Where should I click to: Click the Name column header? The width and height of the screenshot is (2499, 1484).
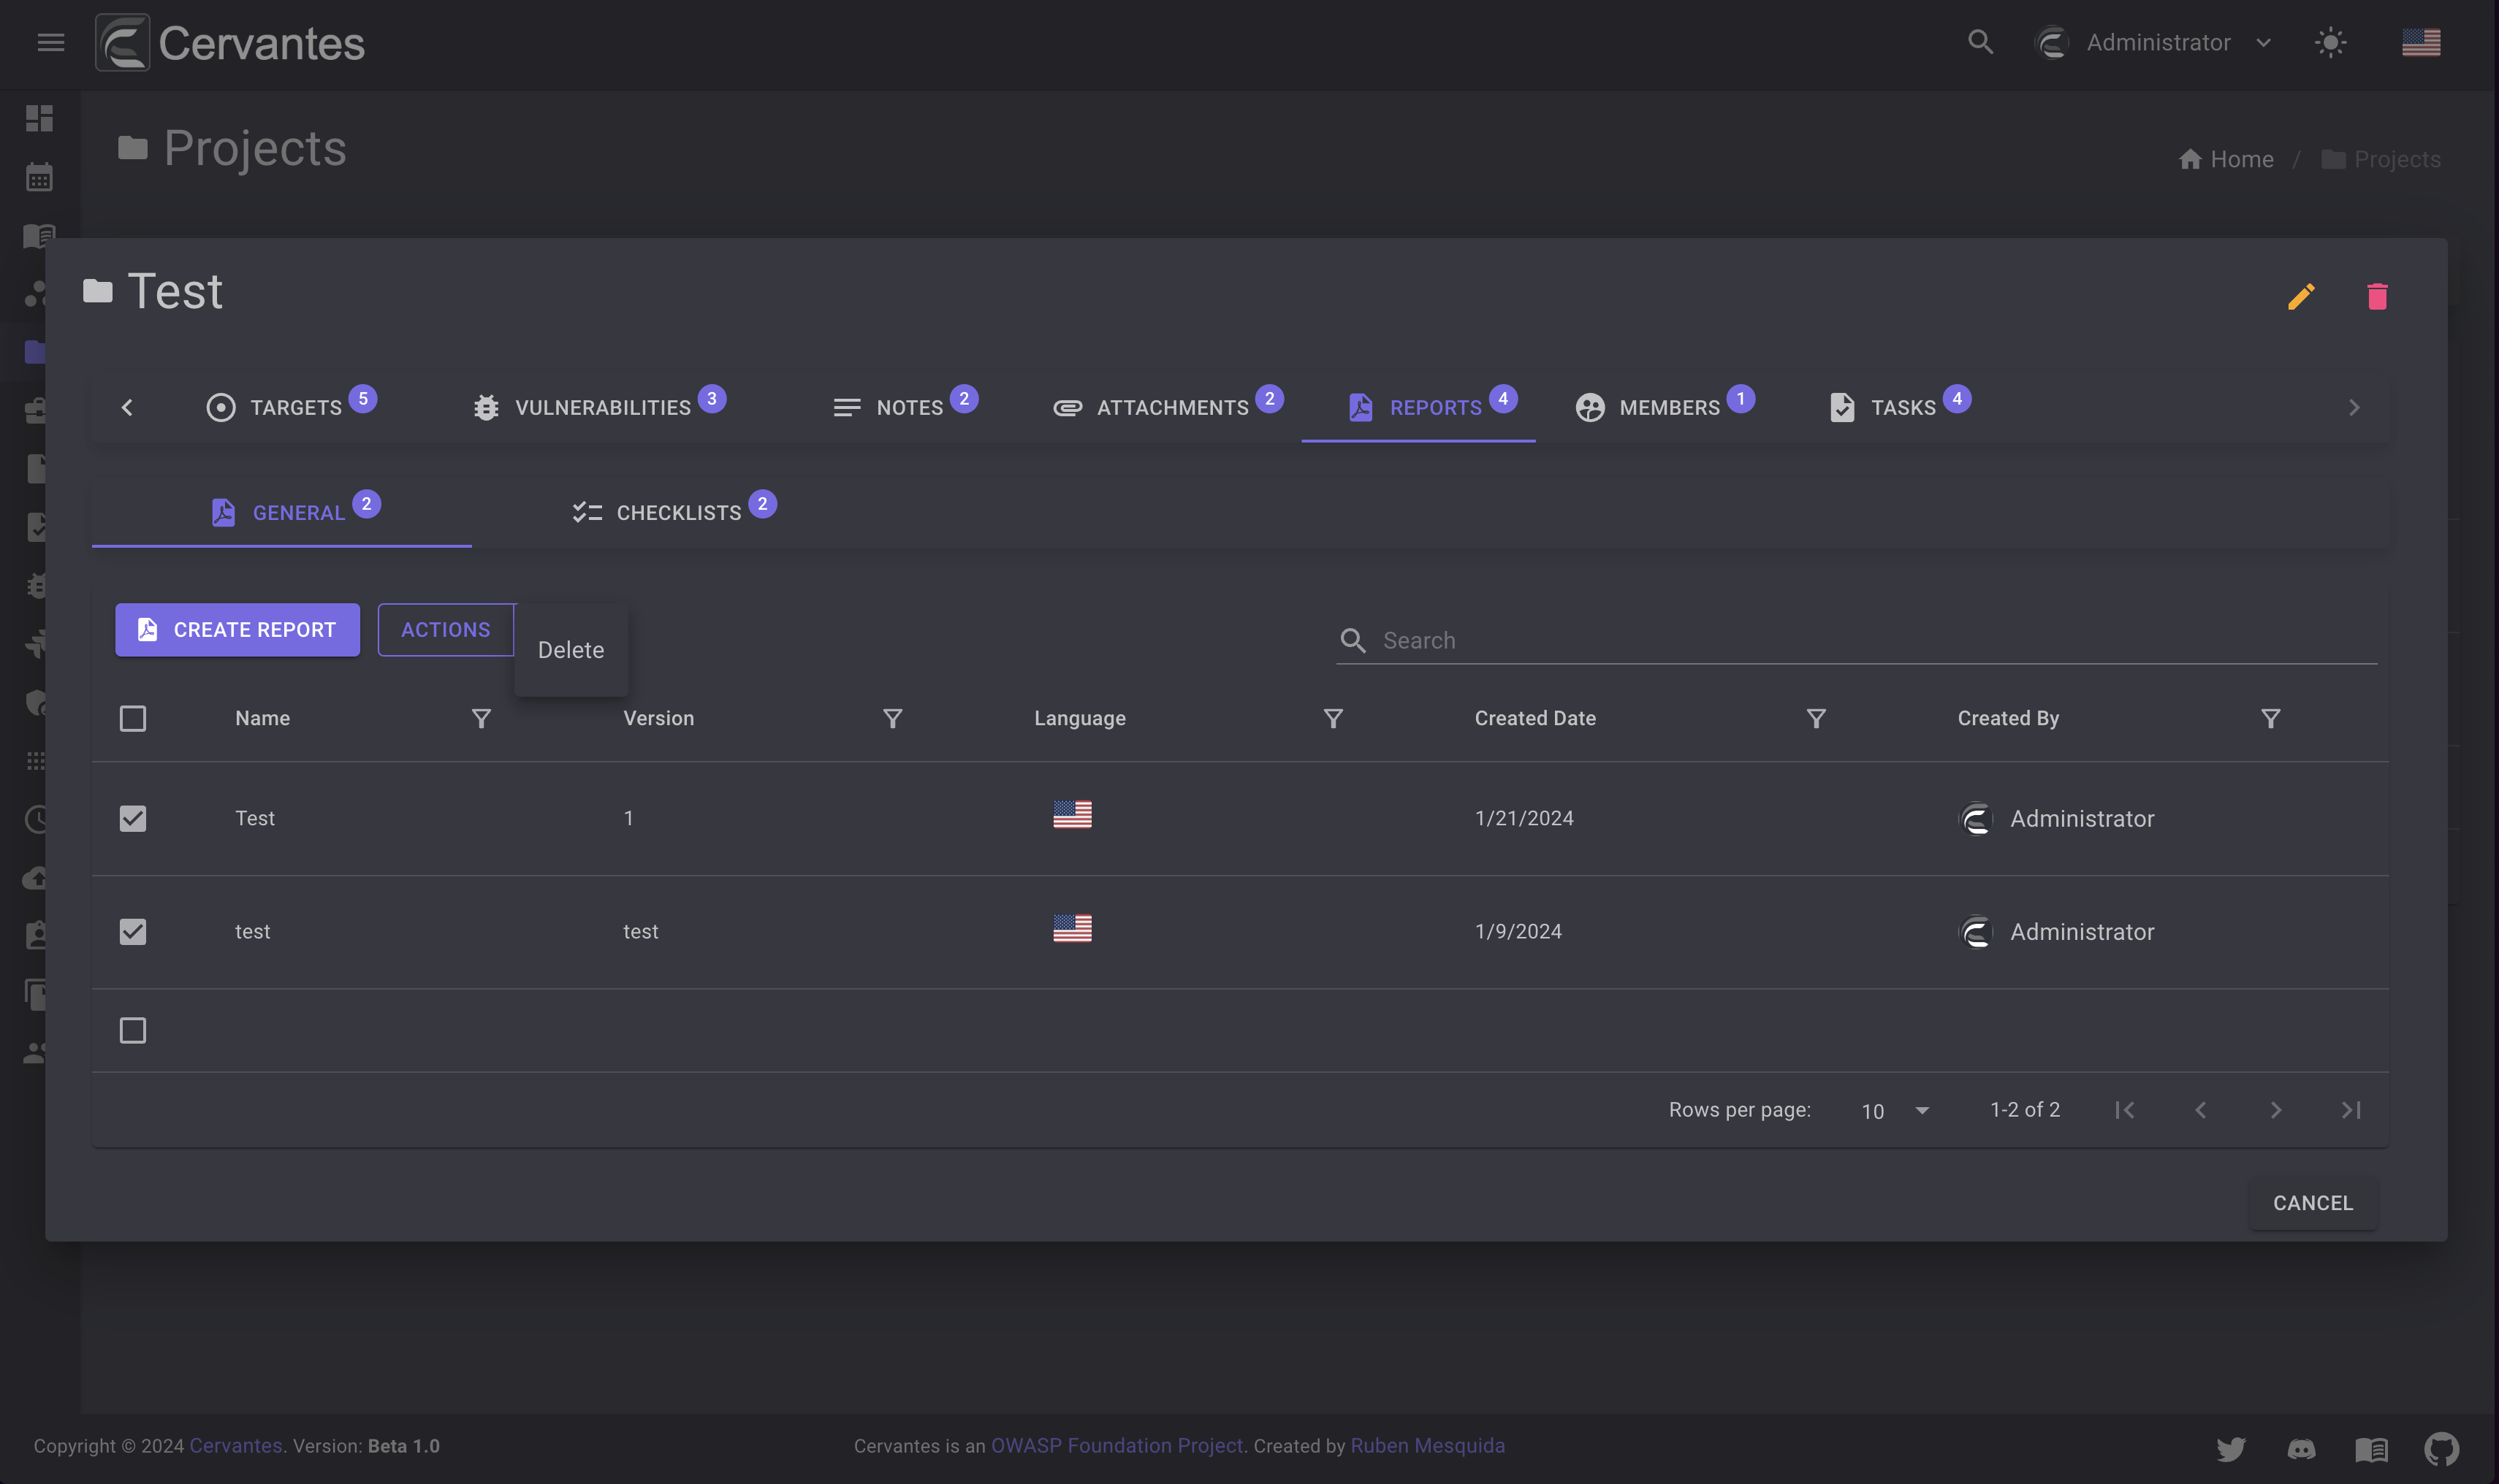pyautogui.click(x=262, y=718)
